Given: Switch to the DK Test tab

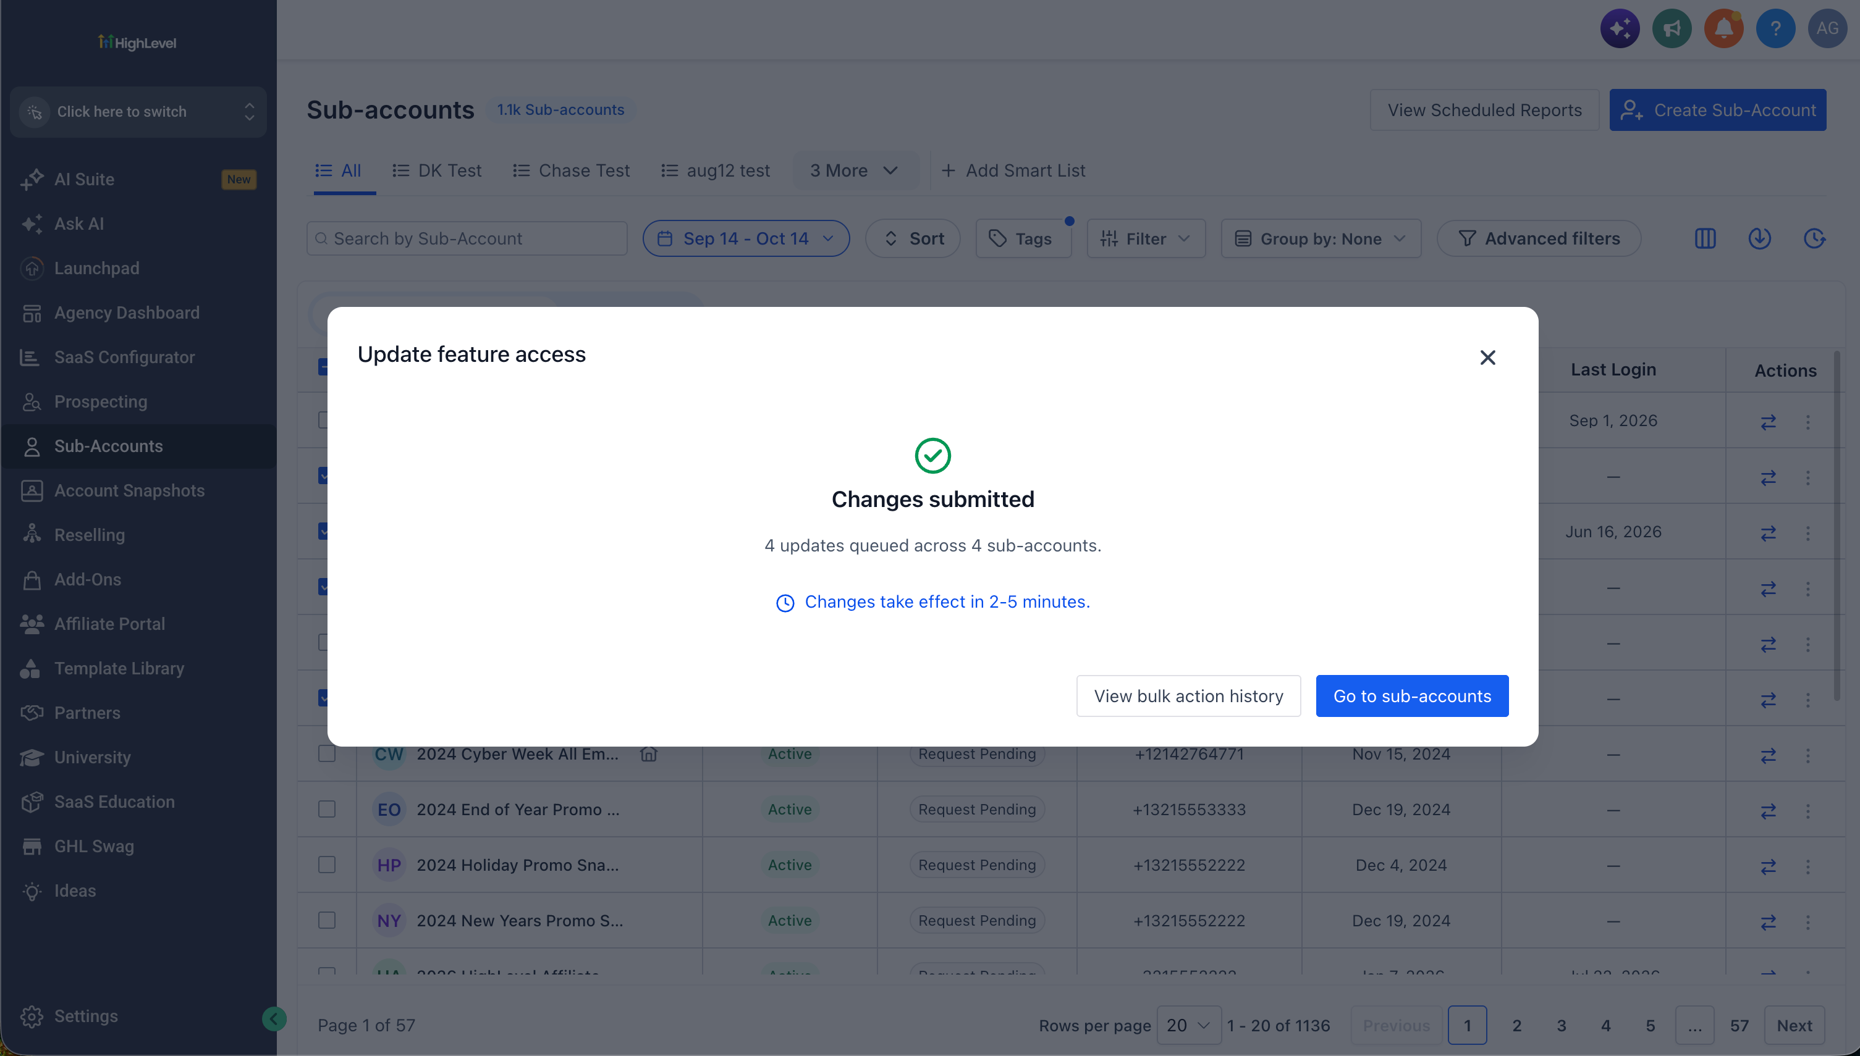Looking at the screenshot, I should click(437, 170).
